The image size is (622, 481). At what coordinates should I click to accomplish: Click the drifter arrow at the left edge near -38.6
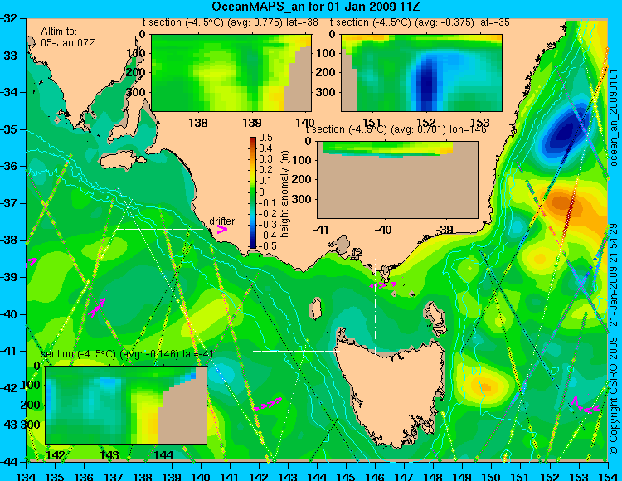tap(32, 262)
